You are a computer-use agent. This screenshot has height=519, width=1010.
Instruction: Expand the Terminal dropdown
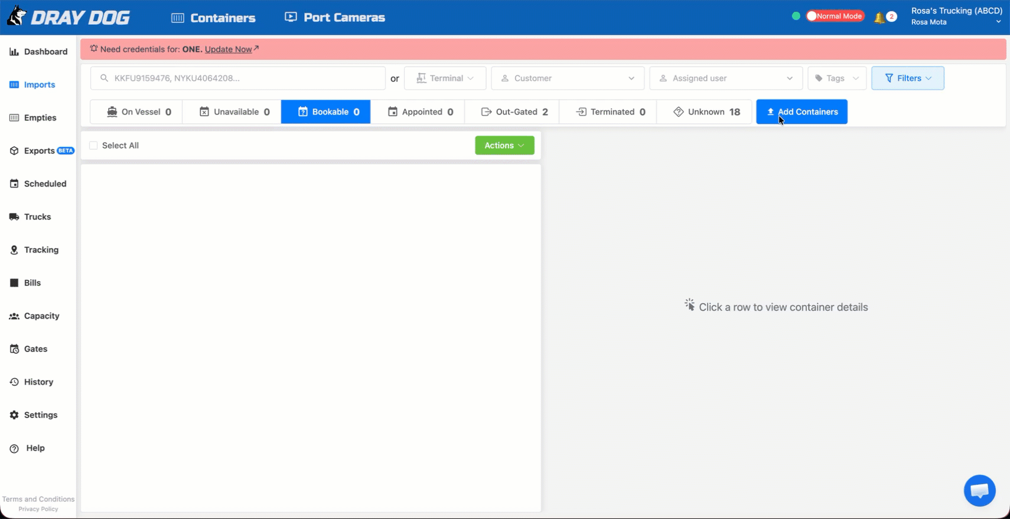(x=445, y=78)
